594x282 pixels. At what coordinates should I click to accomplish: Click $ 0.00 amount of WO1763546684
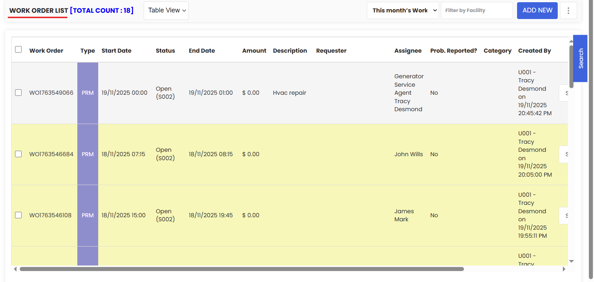point(251,154)
